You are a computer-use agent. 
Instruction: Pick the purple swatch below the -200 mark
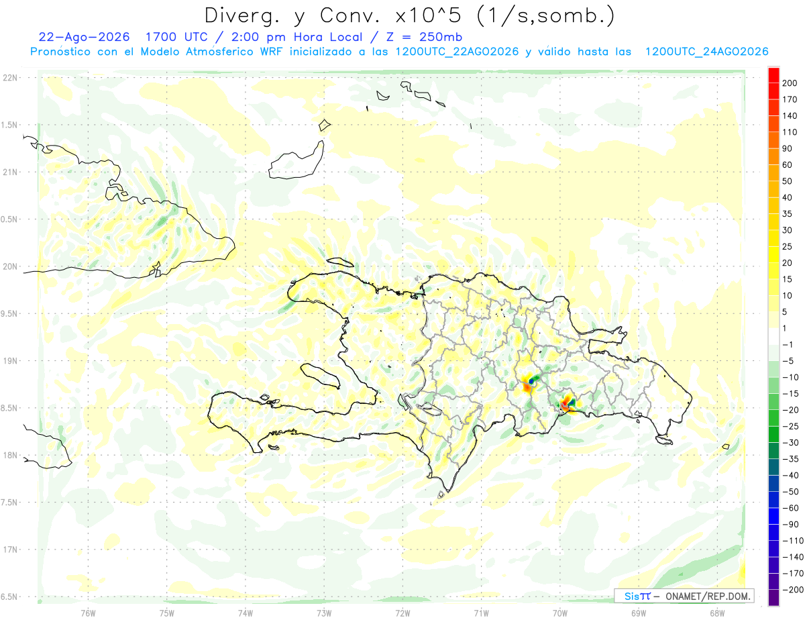click(773, 597)
